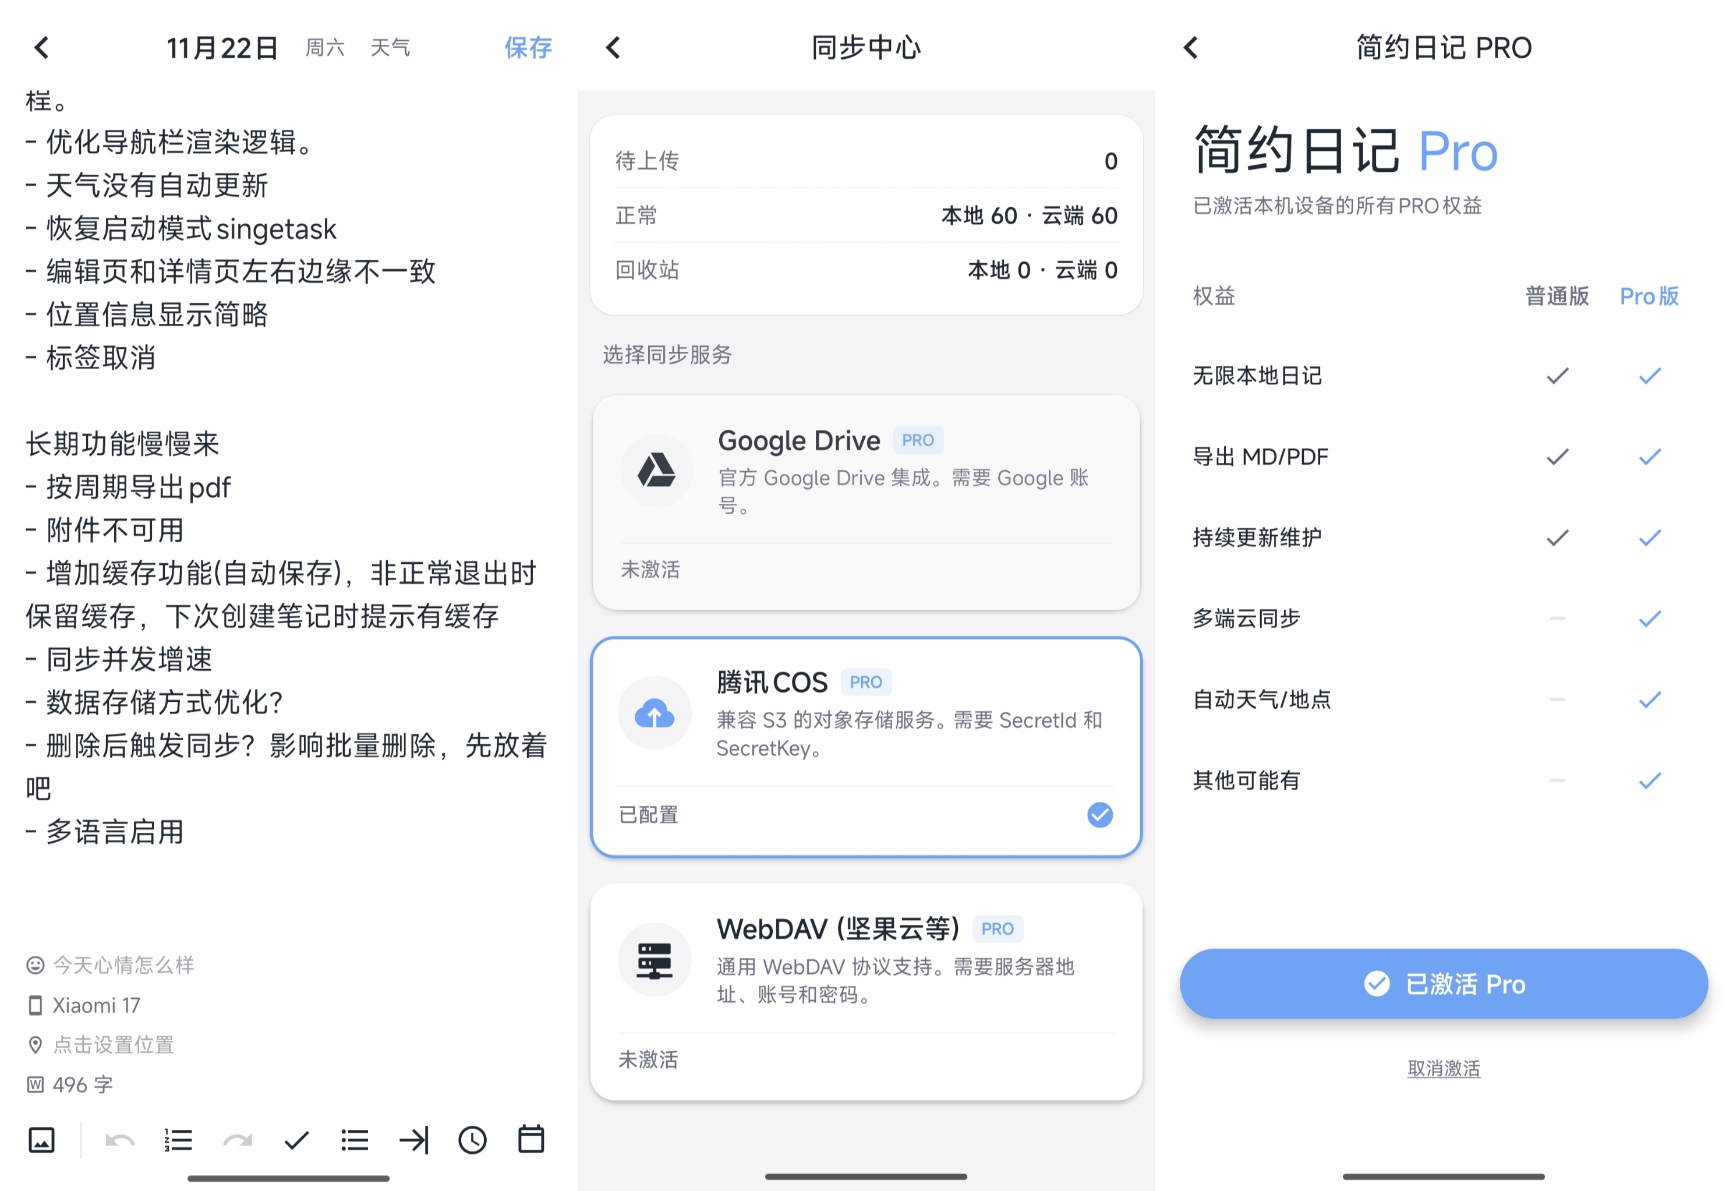The width and height of the screenshot is (1733, 1191).
Task: Insert a bulleted list
Action: click(355, 1140)
